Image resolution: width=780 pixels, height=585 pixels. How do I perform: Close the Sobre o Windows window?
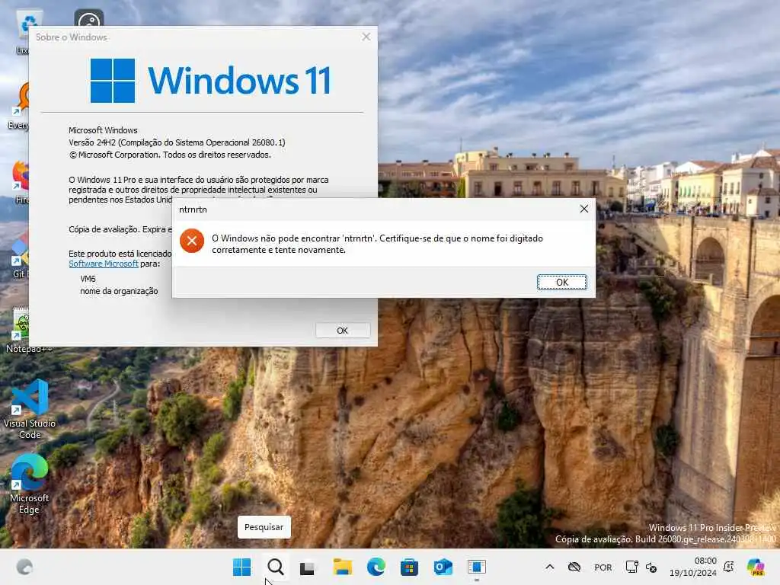click(366, 37)
